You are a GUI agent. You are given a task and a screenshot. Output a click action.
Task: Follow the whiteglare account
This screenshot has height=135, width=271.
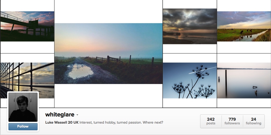tap(23, 127)
